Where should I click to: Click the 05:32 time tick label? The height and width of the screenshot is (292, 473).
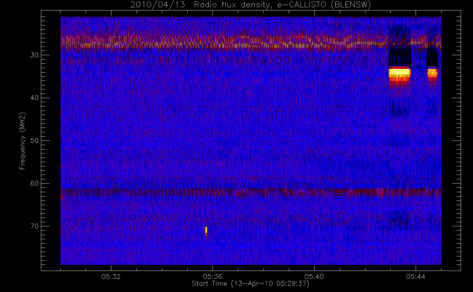[111, 277]
